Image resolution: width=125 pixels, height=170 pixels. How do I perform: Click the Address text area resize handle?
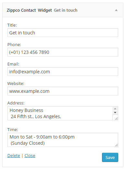116,119
